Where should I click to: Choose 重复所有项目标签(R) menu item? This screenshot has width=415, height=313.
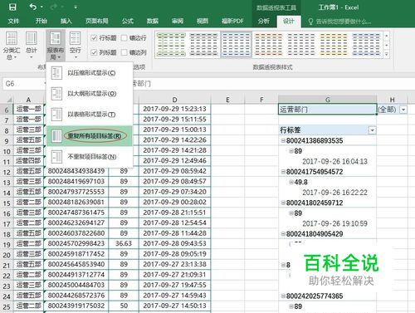point(90,136)
